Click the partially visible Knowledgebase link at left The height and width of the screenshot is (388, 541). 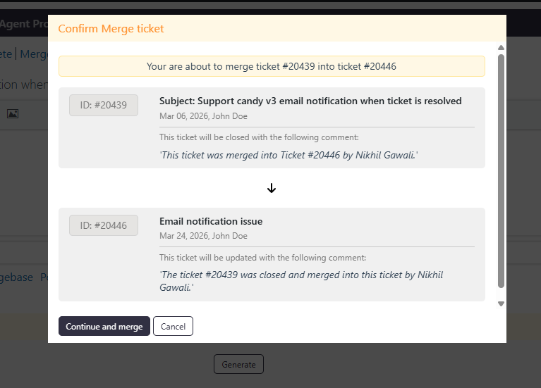click(17, 277)
